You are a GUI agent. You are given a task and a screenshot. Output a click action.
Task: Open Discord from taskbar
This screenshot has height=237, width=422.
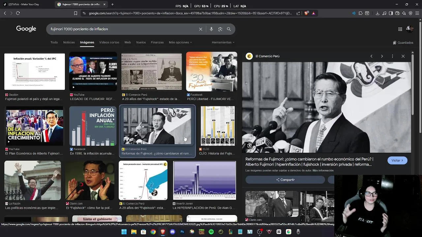tap(172, 232)
